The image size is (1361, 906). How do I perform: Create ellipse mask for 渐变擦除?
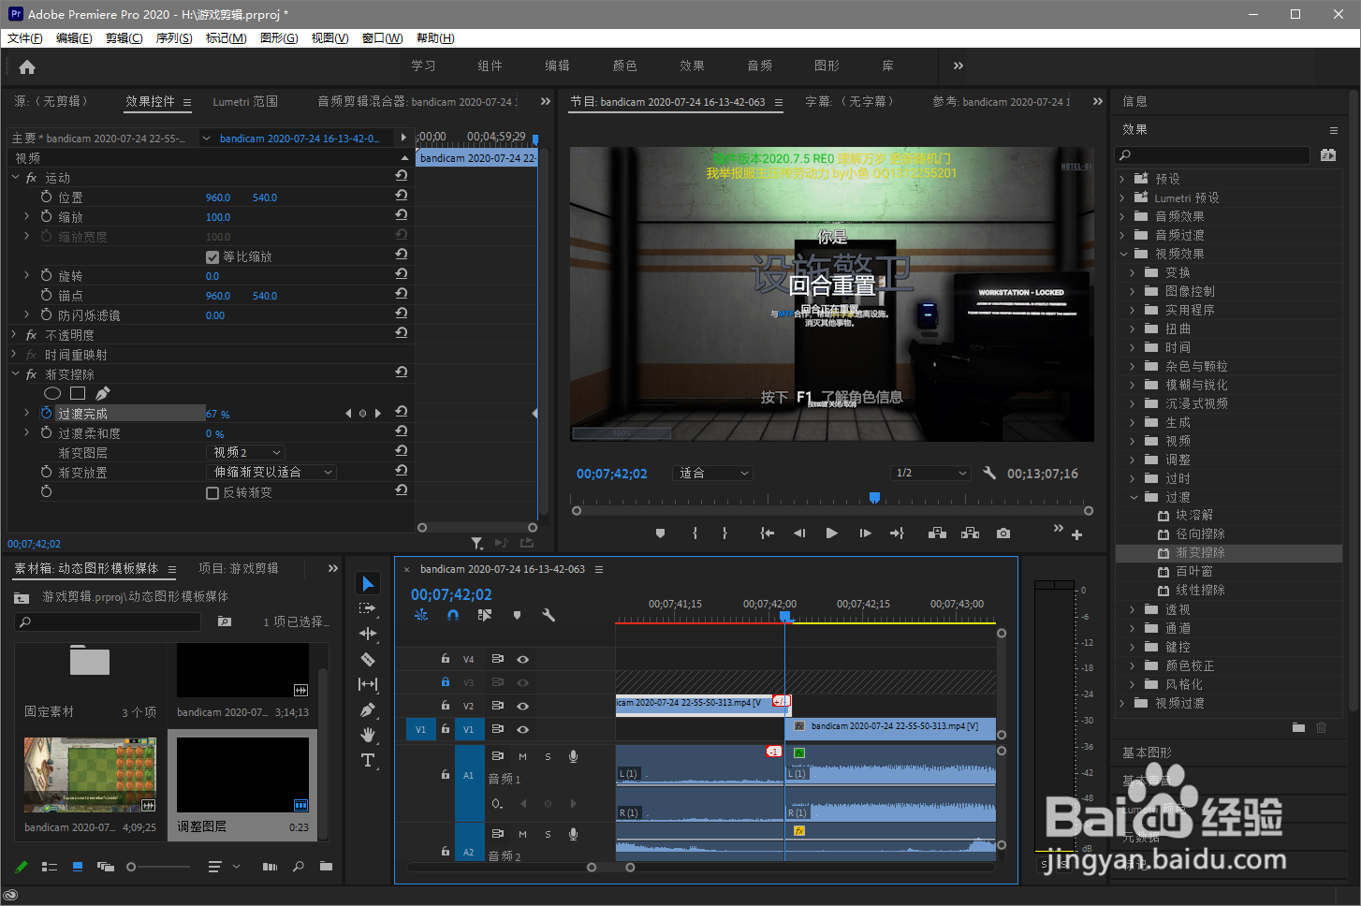52,393
